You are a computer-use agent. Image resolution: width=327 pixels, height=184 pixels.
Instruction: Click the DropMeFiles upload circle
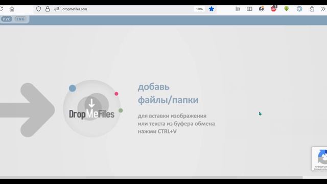point(92,108)
